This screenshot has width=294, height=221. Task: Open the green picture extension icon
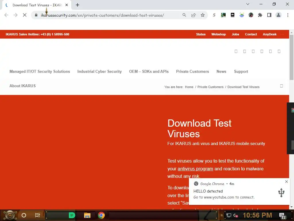tap(223, 15)
